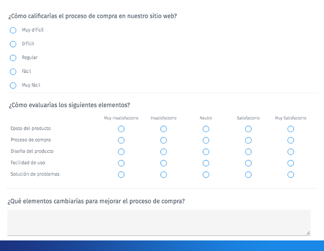Screen dimensions: 324x251
Task: Click the text area resize handle
Action: pyautogui.click(x=308, y=233)
